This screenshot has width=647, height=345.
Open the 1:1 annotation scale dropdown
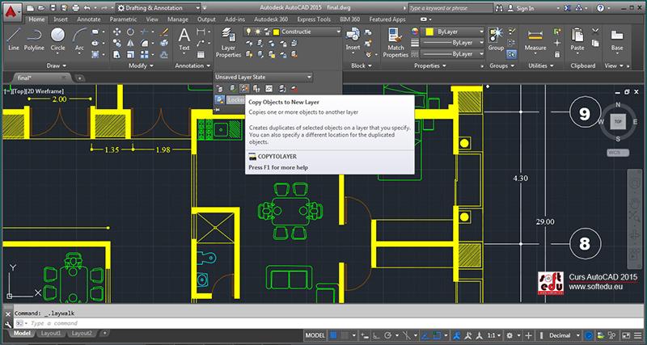click(x=494, y=335)
